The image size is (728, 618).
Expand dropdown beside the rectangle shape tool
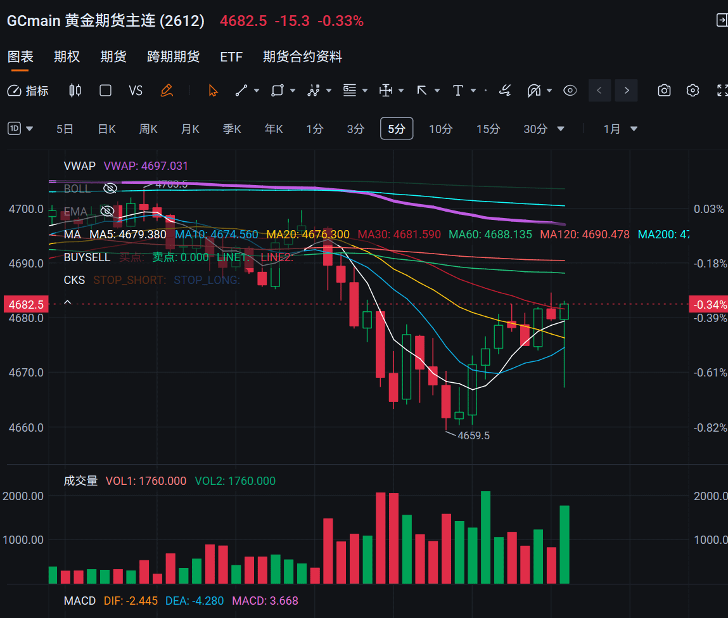point(293,91)
